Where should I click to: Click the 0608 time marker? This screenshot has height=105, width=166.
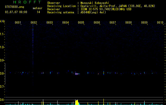click(x=129, y=23)
